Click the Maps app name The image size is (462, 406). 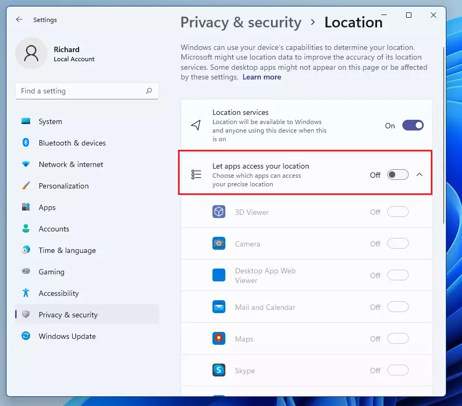pyautogui.click(x=244, y=339)
